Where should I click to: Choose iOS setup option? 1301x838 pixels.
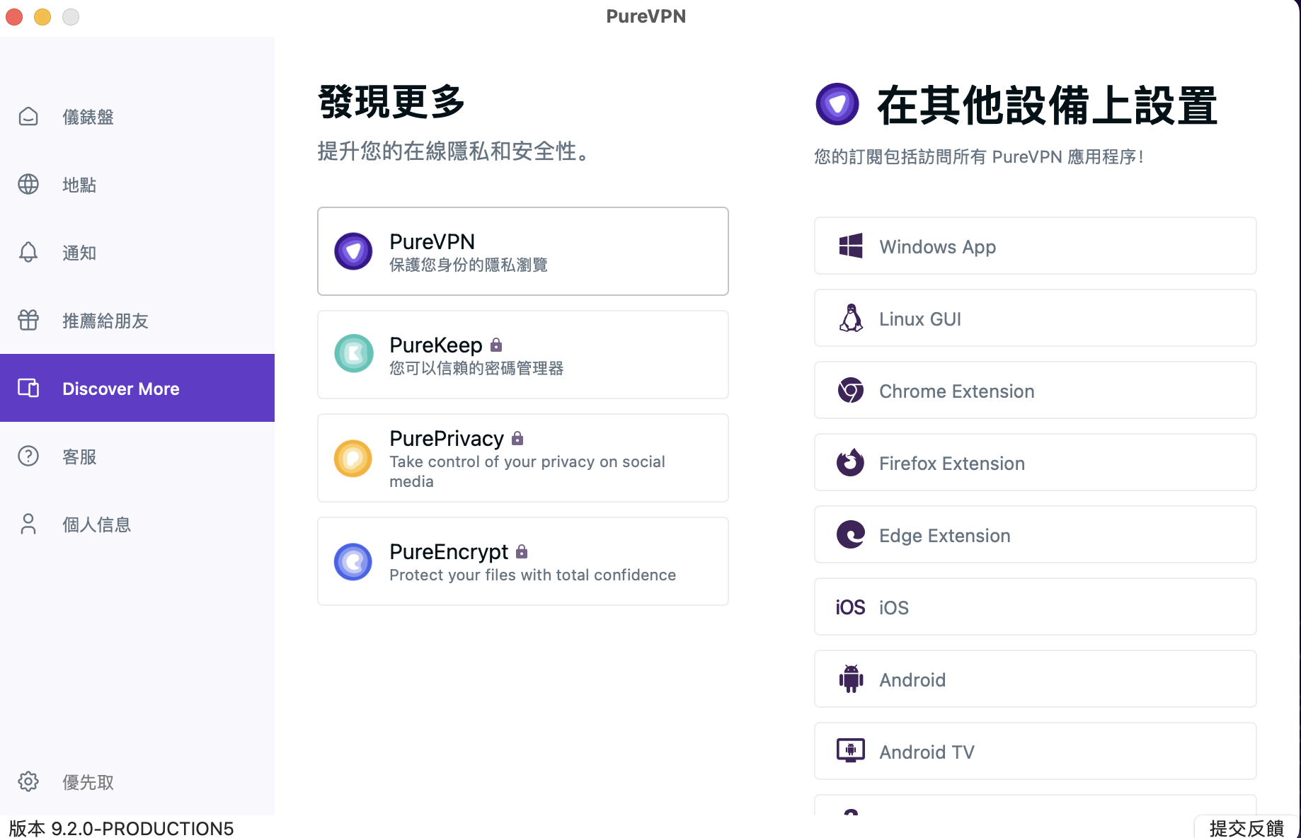1036,607
